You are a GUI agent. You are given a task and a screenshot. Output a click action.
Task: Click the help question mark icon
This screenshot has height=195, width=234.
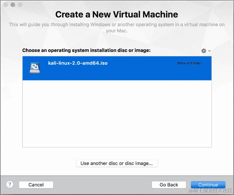[x=10, y=185]
